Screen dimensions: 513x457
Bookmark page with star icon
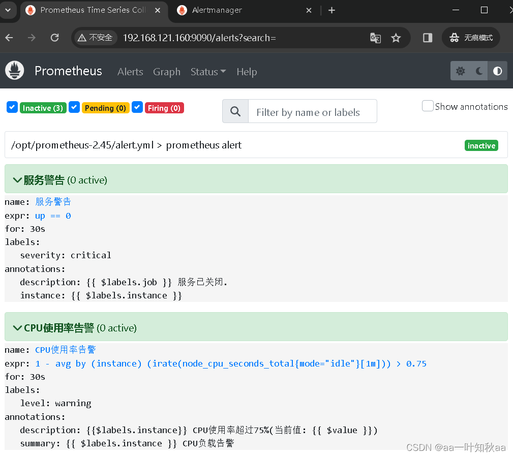(396, 38)
